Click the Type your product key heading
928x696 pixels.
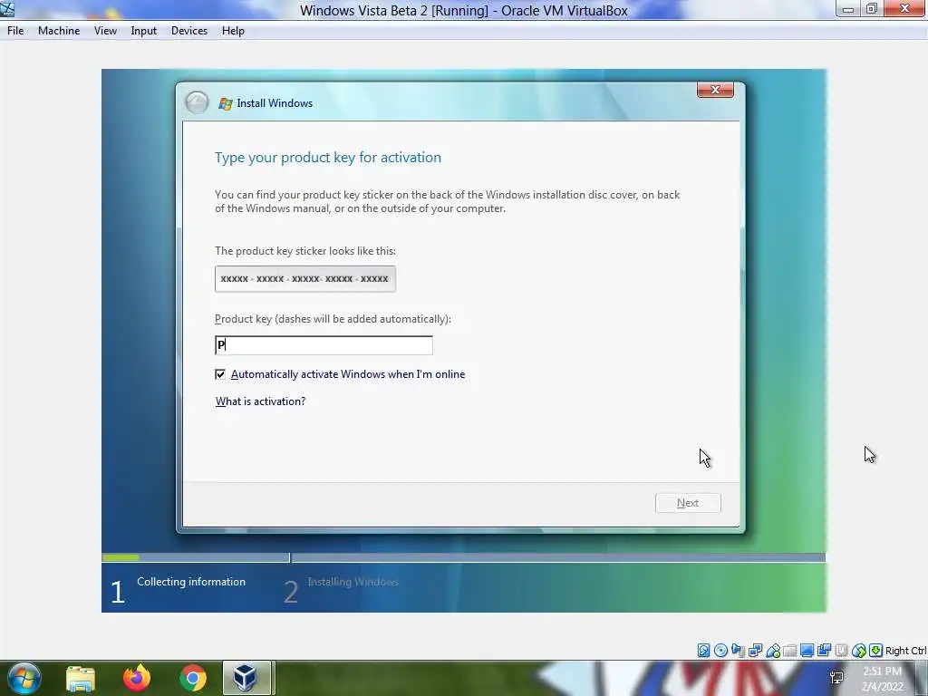click(328, 158)
